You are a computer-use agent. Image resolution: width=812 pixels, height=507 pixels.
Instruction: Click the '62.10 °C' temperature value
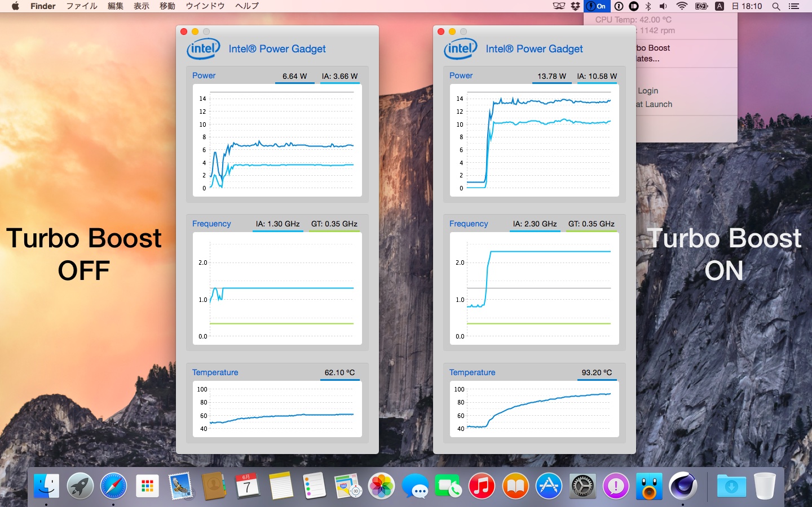point(340,372)
